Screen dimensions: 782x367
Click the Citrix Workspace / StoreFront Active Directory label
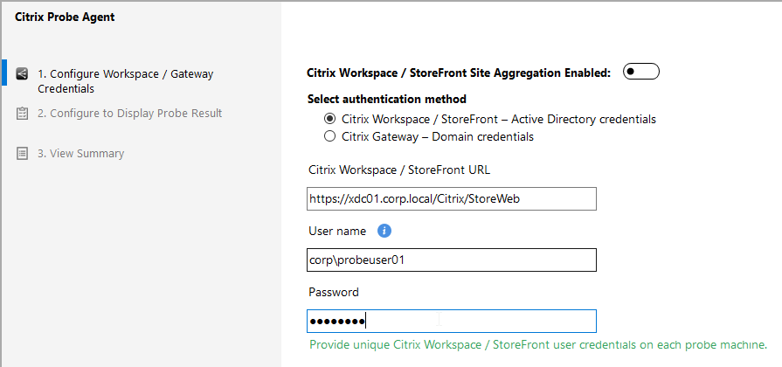point(499,119)
